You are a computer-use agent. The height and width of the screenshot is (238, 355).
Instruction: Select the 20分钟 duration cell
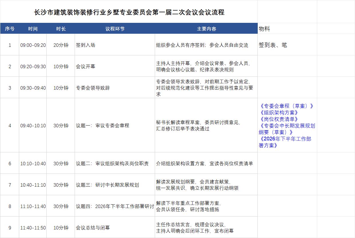coord(61,45)
